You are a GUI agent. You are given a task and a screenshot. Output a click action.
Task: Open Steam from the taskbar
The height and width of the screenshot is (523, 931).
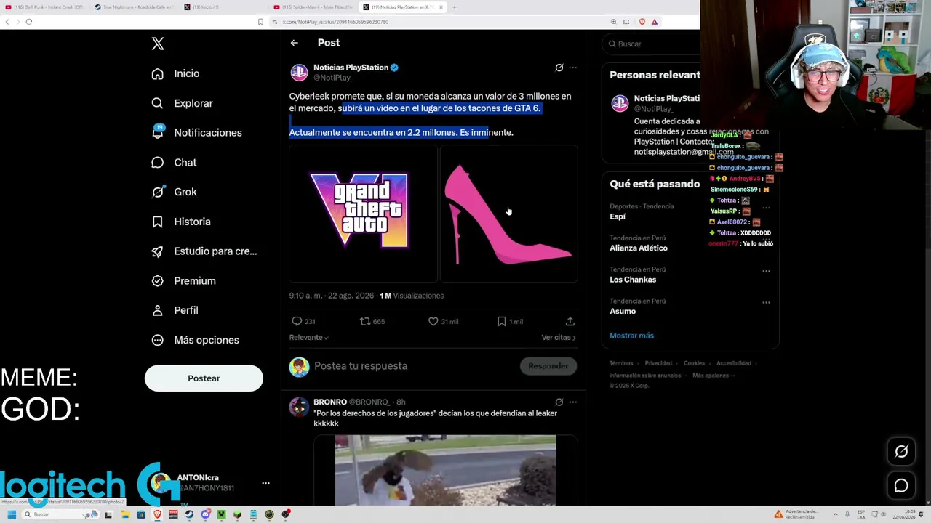[189, 514]
